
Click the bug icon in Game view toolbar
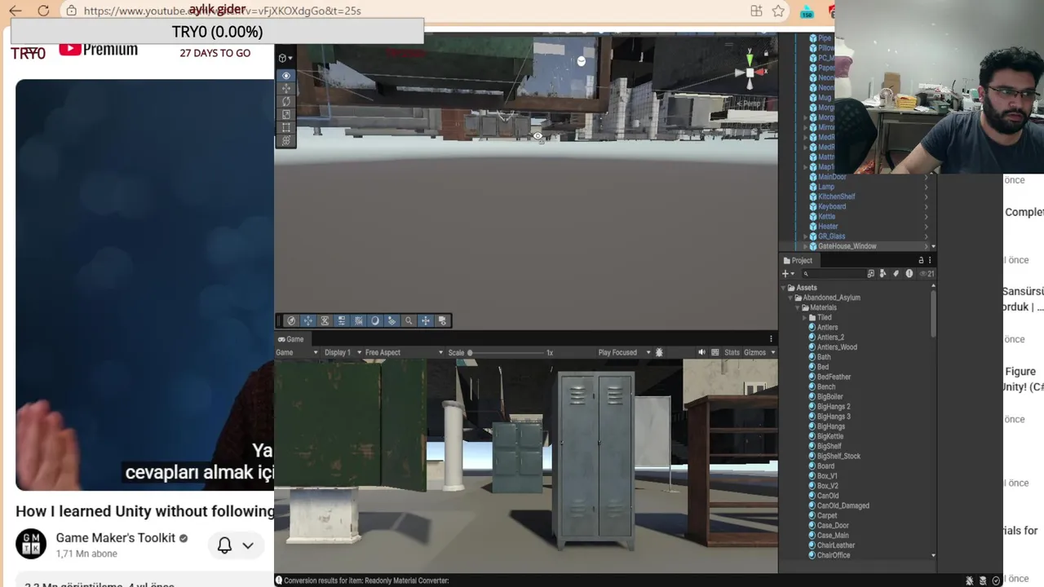tap(659, 353)
